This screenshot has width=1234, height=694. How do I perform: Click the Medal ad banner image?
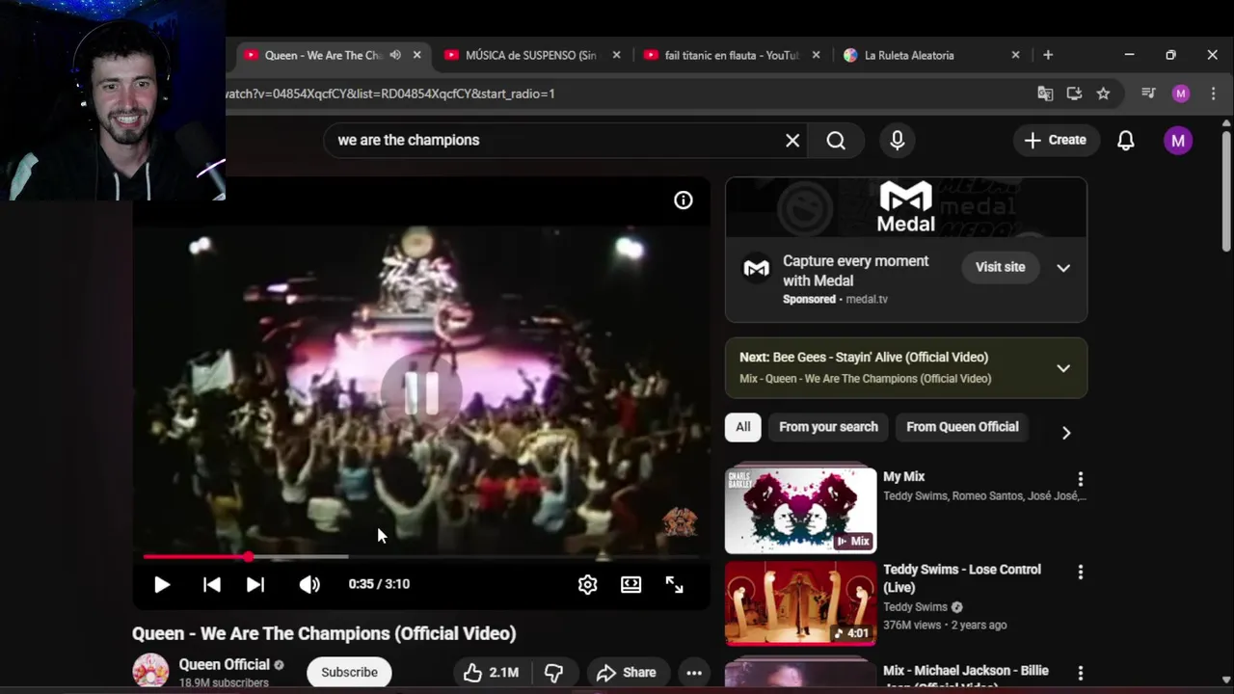tap(906, 207)
